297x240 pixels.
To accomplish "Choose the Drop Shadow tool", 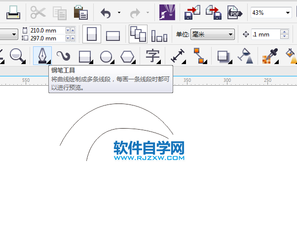I will [223, 56].
